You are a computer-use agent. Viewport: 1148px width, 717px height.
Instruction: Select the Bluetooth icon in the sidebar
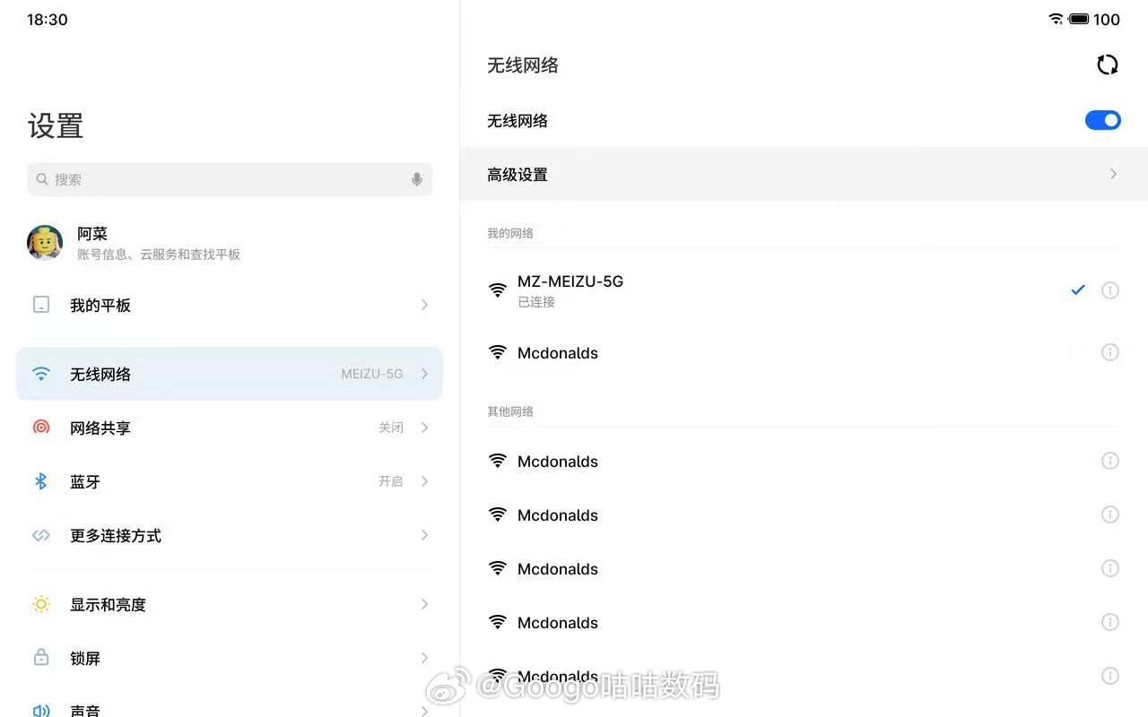[x=40, y=481]
